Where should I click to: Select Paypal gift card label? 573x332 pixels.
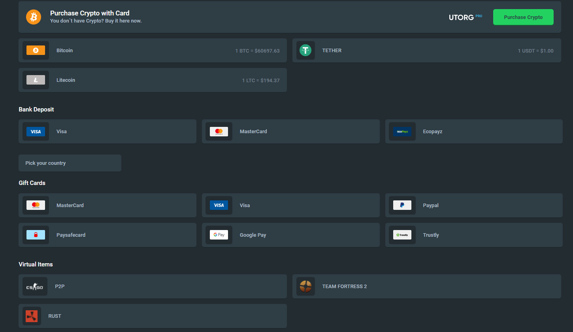[431, 205]
